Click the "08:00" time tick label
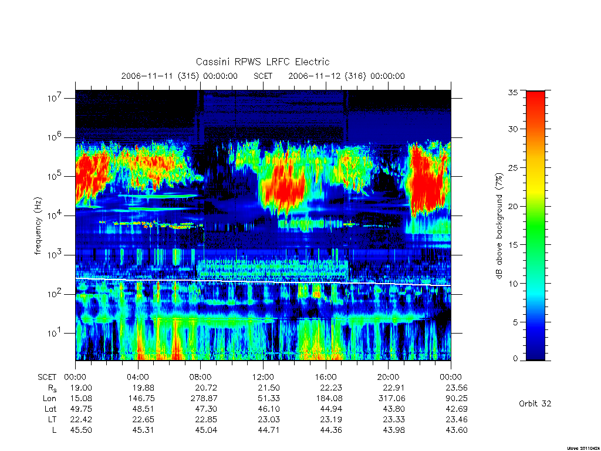 201,378
